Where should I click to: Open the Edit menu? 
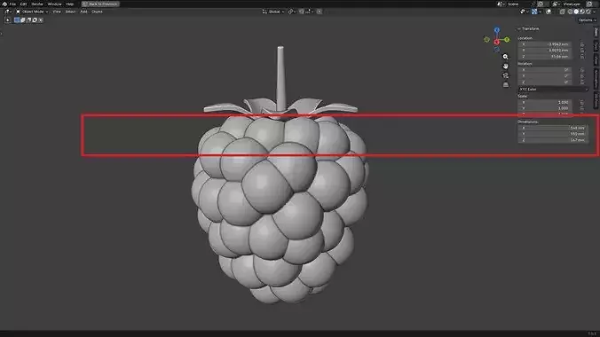[x=23, y=4]
